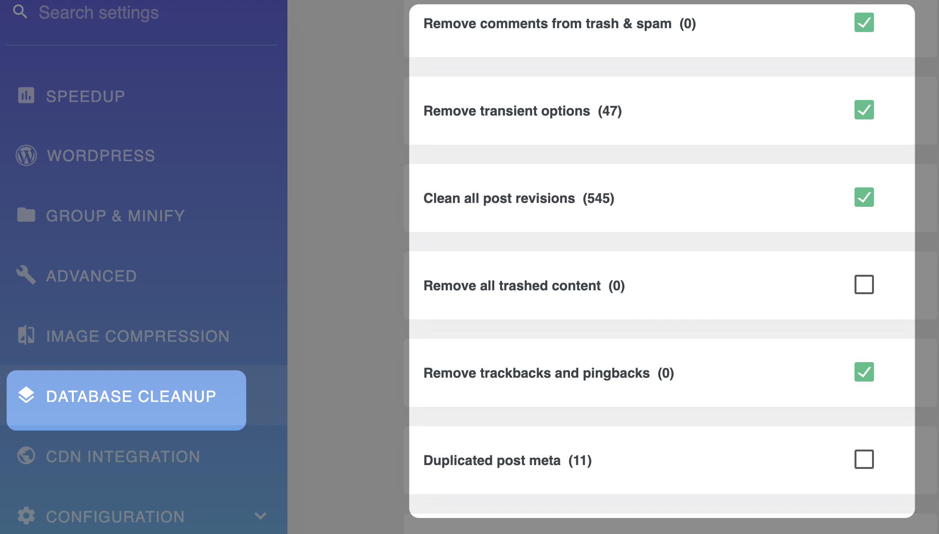Click the CDN Integration globe icon
The width and height of the screenshot is (939, 534).
coord(26,455)
